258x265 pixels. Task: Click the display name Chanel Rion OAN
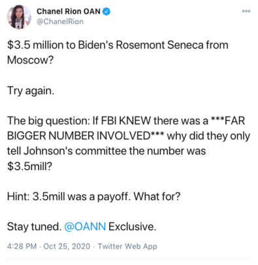tap(69, 11)
